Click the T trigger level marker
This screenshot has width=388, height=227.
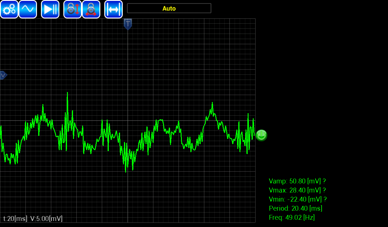pos(127,24)
